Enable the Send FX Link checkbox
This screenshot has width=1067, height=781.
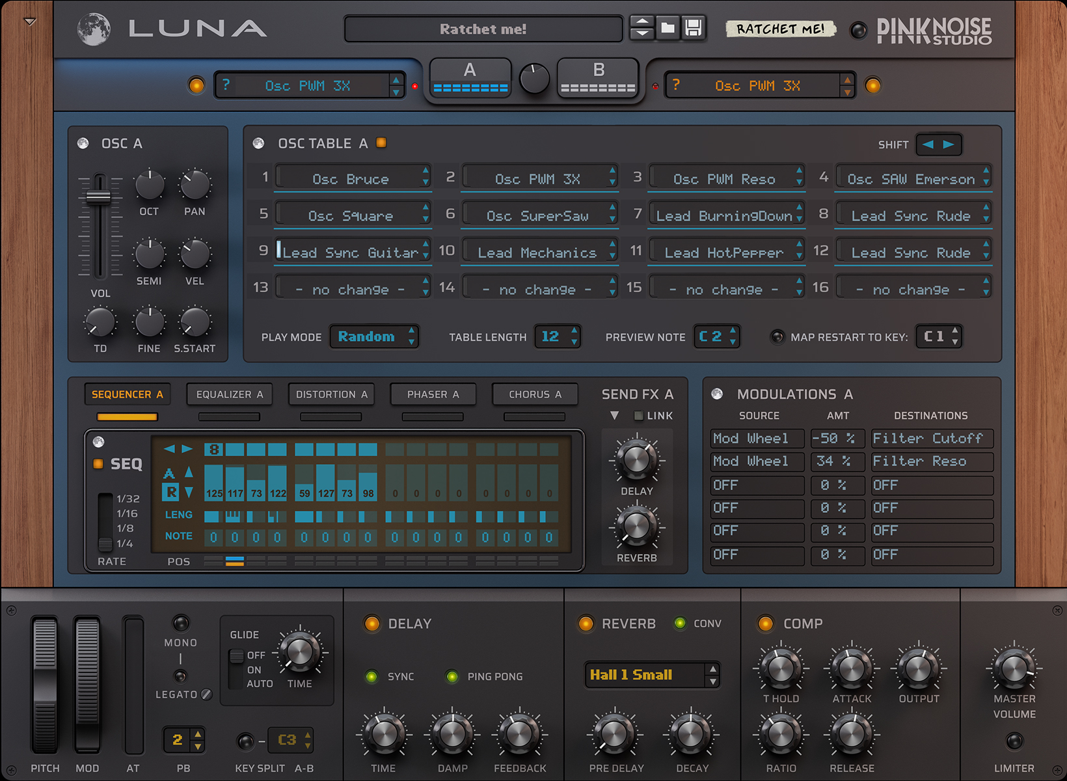(639, 416)
